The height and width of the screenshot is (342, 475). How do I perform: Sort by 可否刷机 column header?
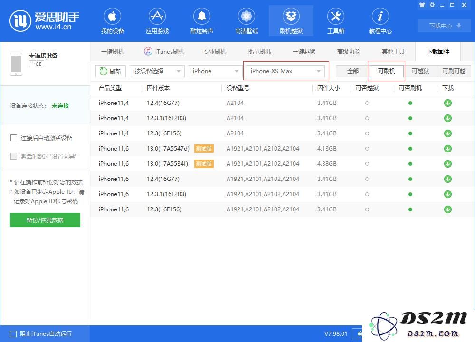click(x=410, y=88)
